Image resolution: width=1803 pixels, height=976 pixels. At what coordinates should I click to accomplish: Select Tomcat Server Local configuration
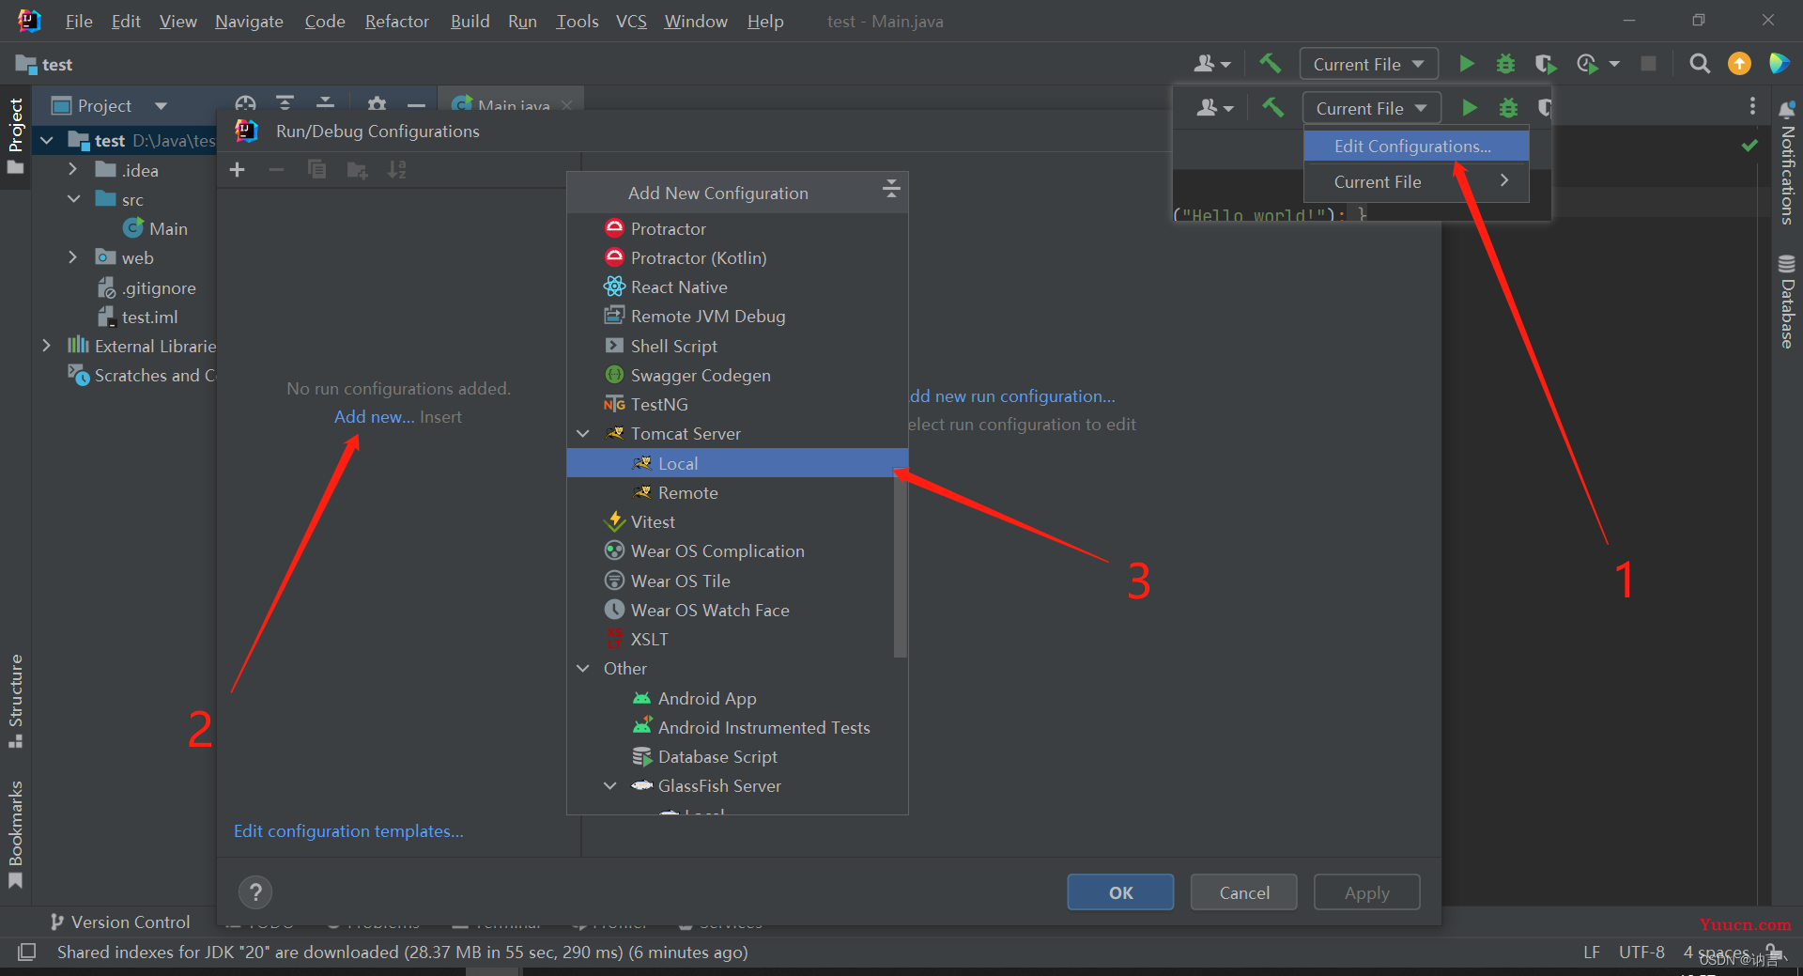(x=737, y=463)
